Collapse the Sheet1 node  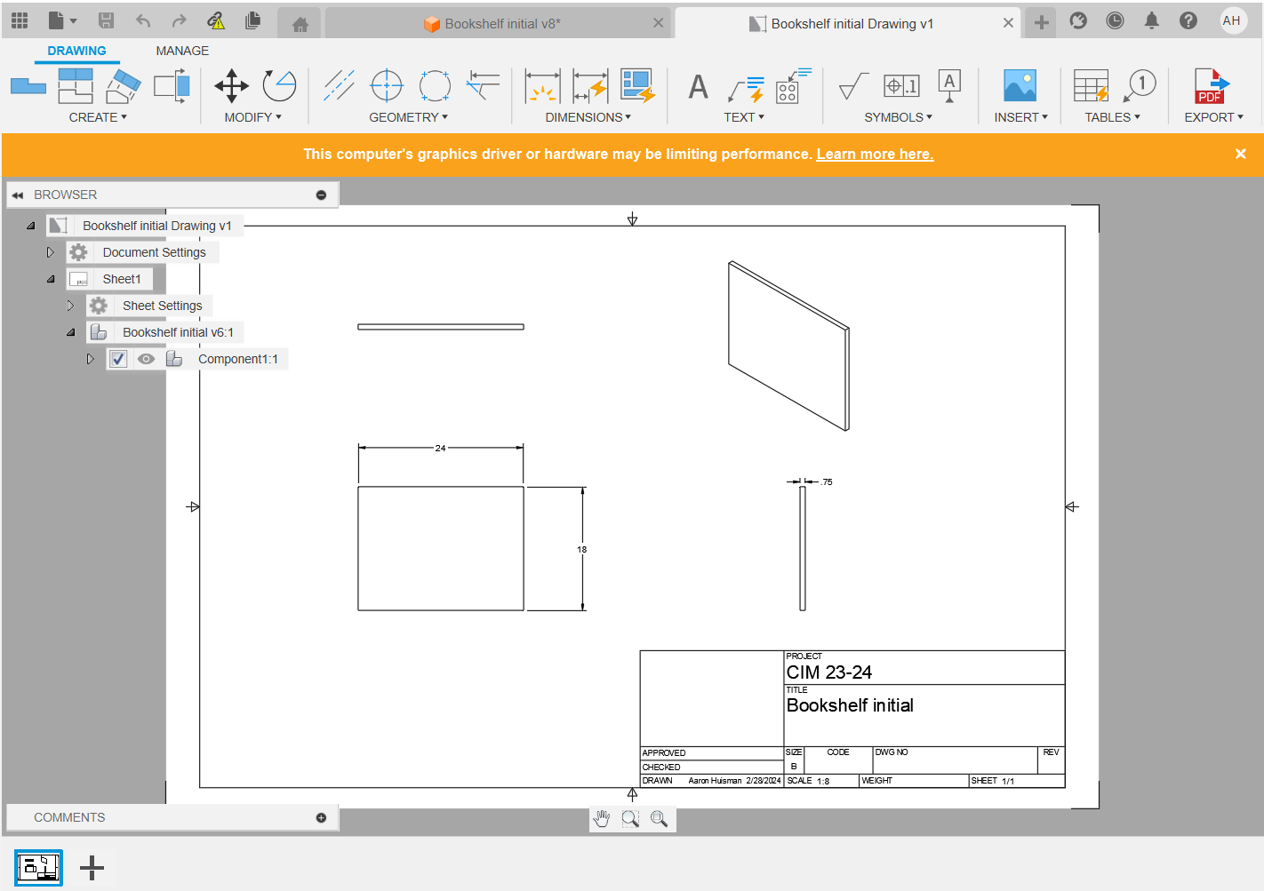click(51, 279)
